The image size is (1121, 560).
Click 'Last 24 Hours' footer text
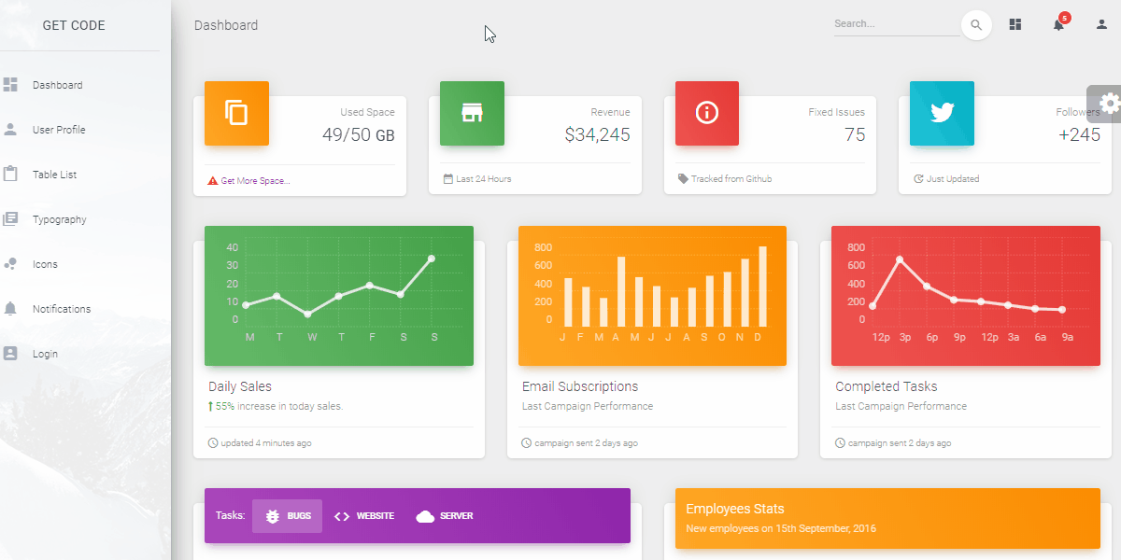(484, 178)
